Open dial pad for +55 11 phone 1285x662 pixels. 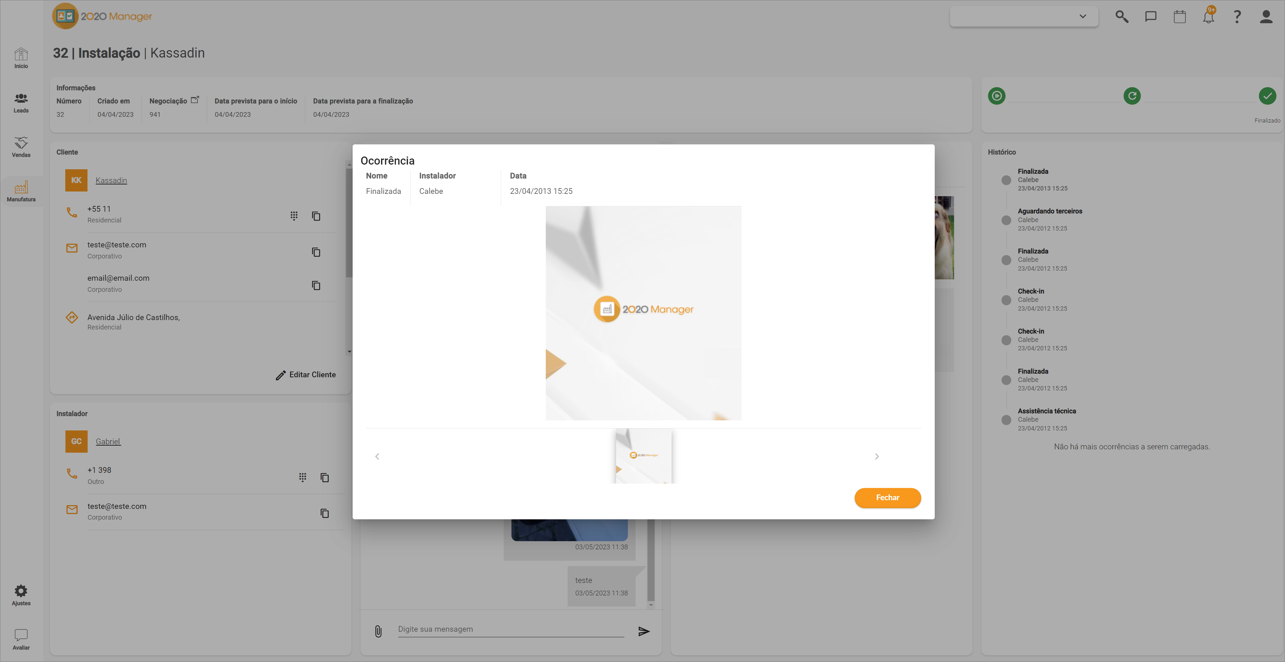pyautogui.click(x=294, y=215)
